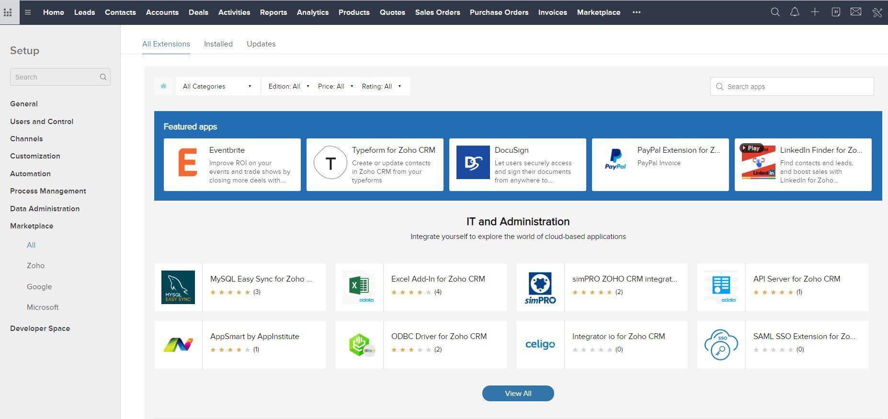Open Google under Marketplace sidebar
Screen dimensions: 888x419
(x=39, y=287)
